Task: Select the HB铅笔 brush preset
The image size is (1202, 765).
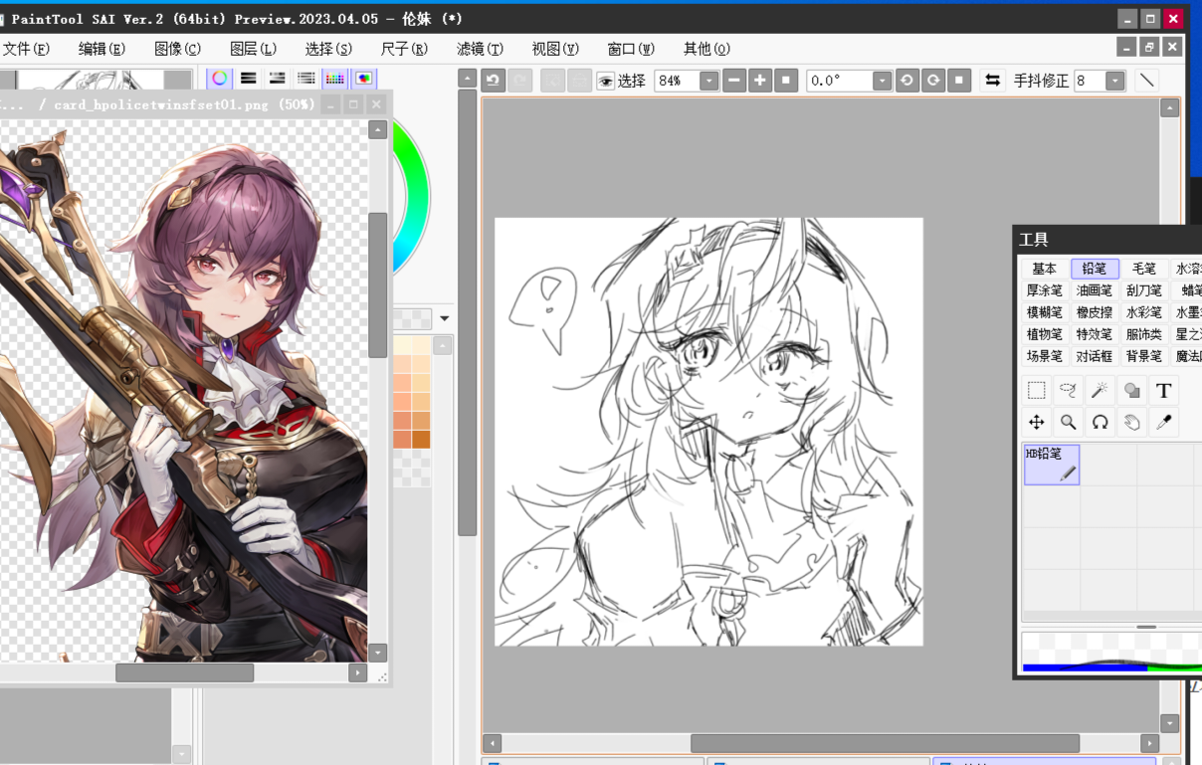Action: [1052, 465]
